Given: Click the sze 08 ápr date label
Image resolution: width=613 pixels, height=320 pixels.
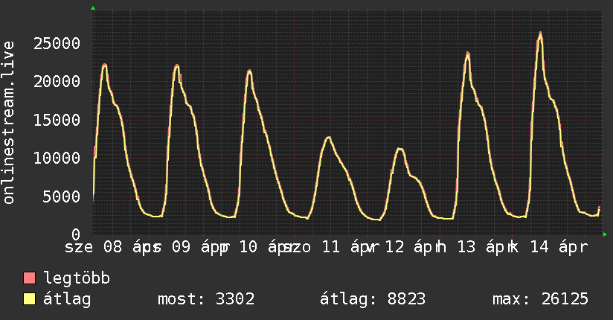Looking at the screenshot, I should pos(112,247).
